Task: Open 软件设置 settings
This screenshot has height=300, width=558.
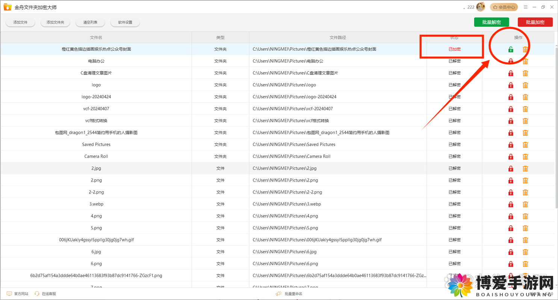Action: pyautogui.click(x=125, y=22)
